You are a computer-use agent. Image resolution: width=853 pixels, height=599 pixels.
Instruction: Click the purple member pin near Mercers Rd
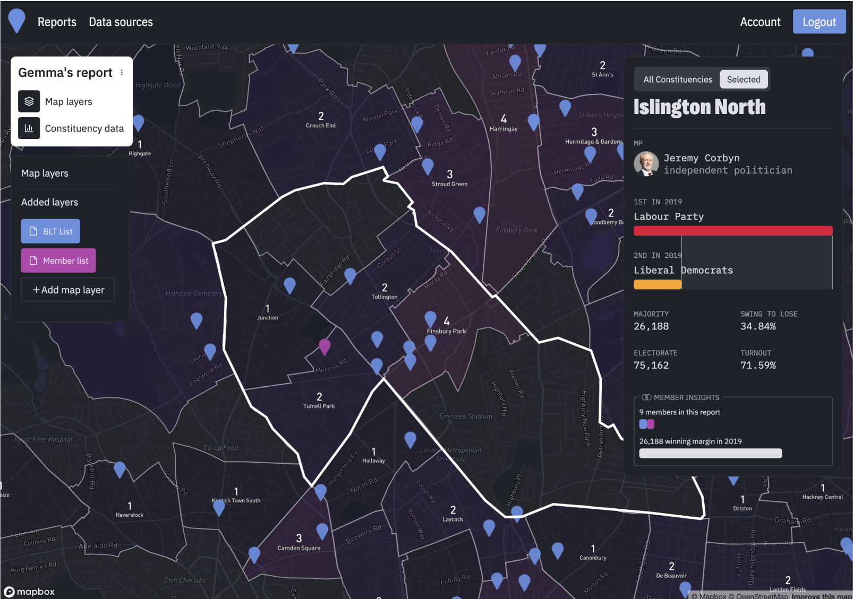click(325, 347)
